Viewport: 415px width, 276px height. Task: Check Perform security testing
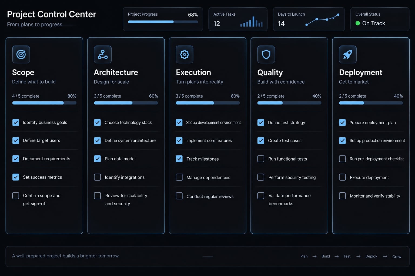pos(261,177)
